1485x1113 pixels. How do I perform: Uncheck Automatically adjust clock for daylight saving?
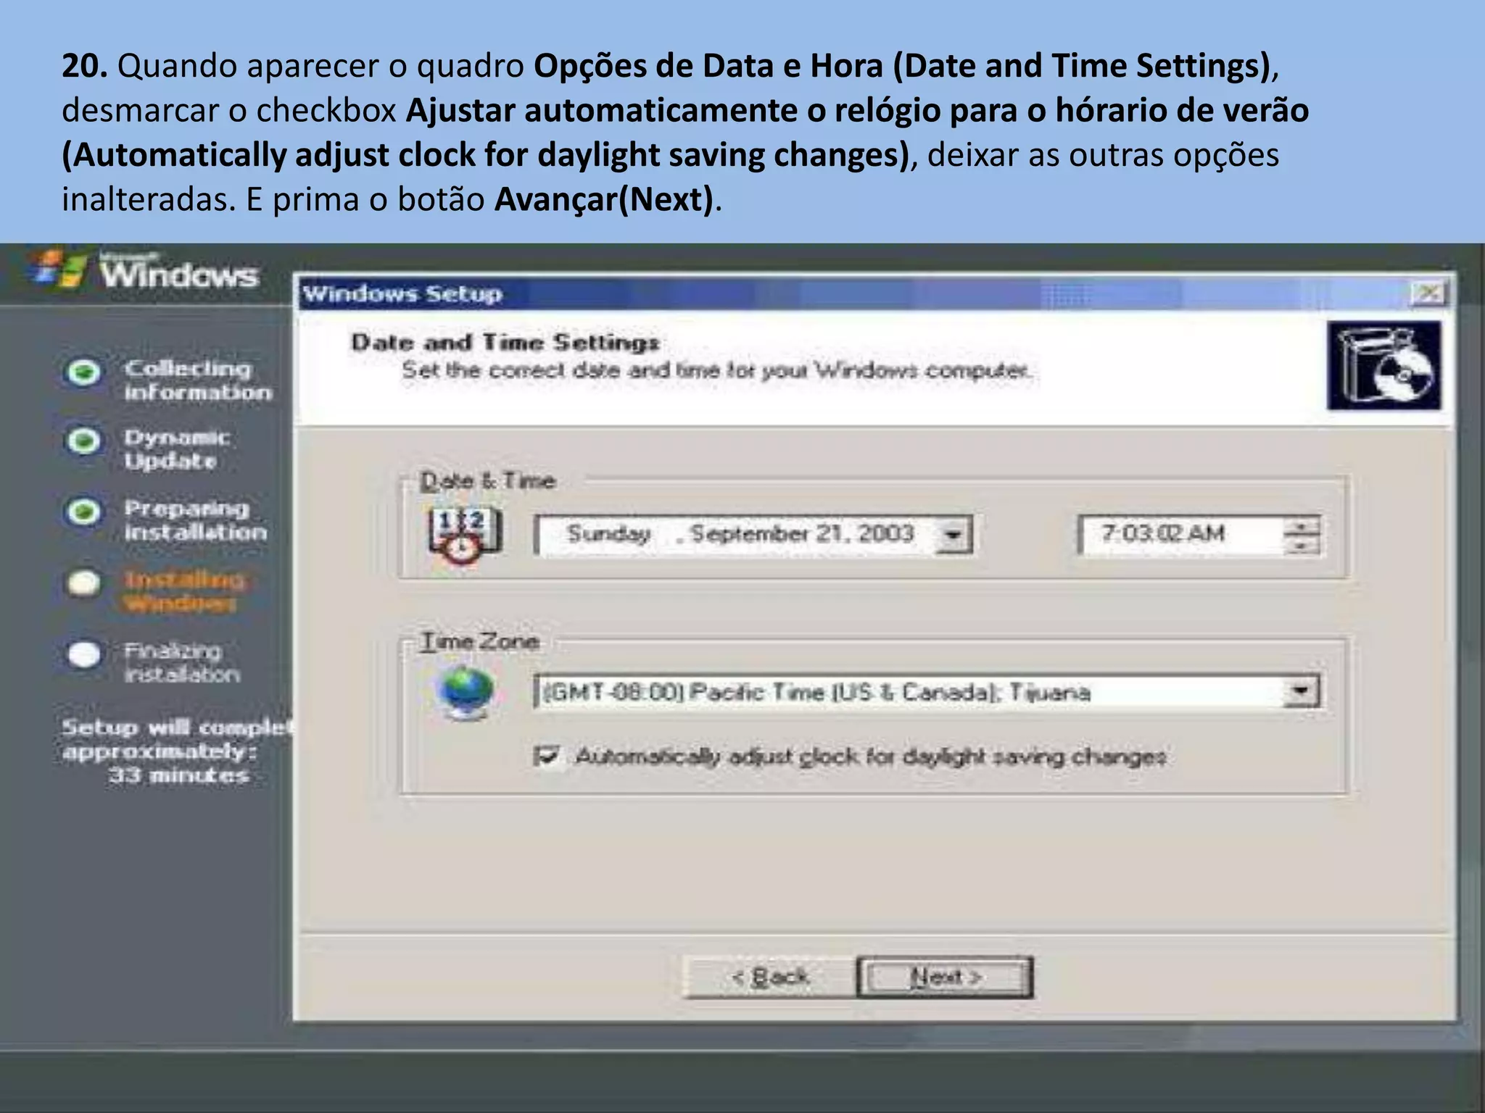[546, 756]
